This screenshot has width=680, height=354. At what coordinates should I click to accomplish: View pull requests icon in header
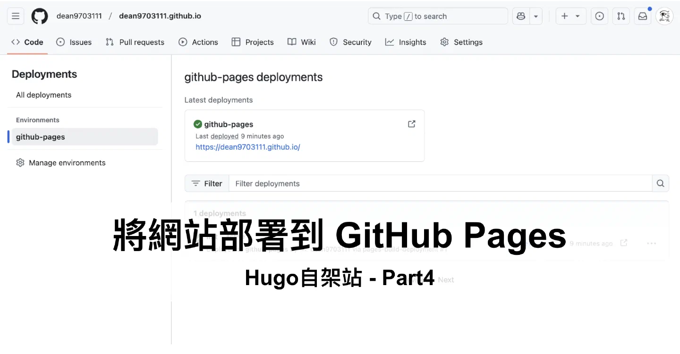click(x=621, y=16)
